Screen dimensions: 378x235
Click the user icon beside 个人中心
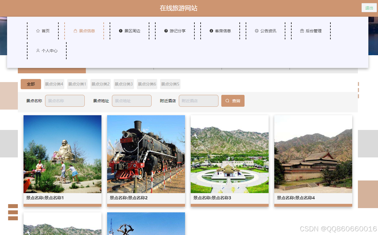pyautogui.click(x=38, y=51)
